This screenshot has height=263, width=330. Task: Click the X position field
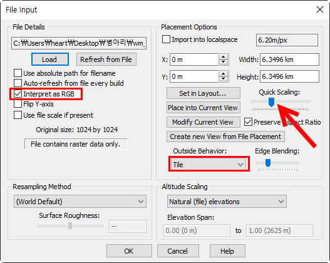click(194, 59)
